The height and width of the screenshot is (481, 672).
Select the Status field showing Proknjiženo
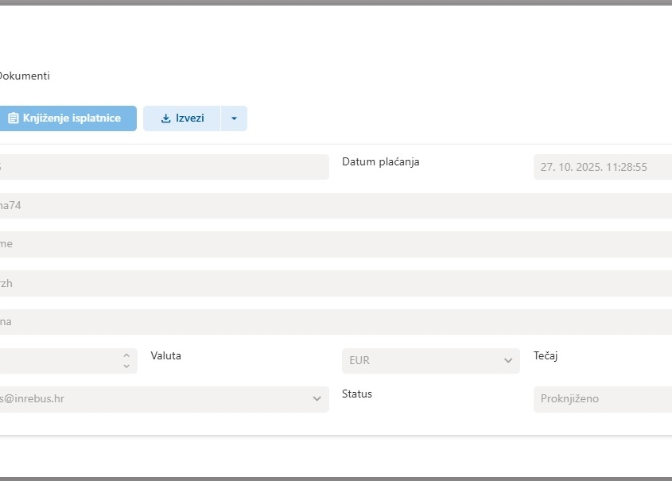[x=602, y=399]
